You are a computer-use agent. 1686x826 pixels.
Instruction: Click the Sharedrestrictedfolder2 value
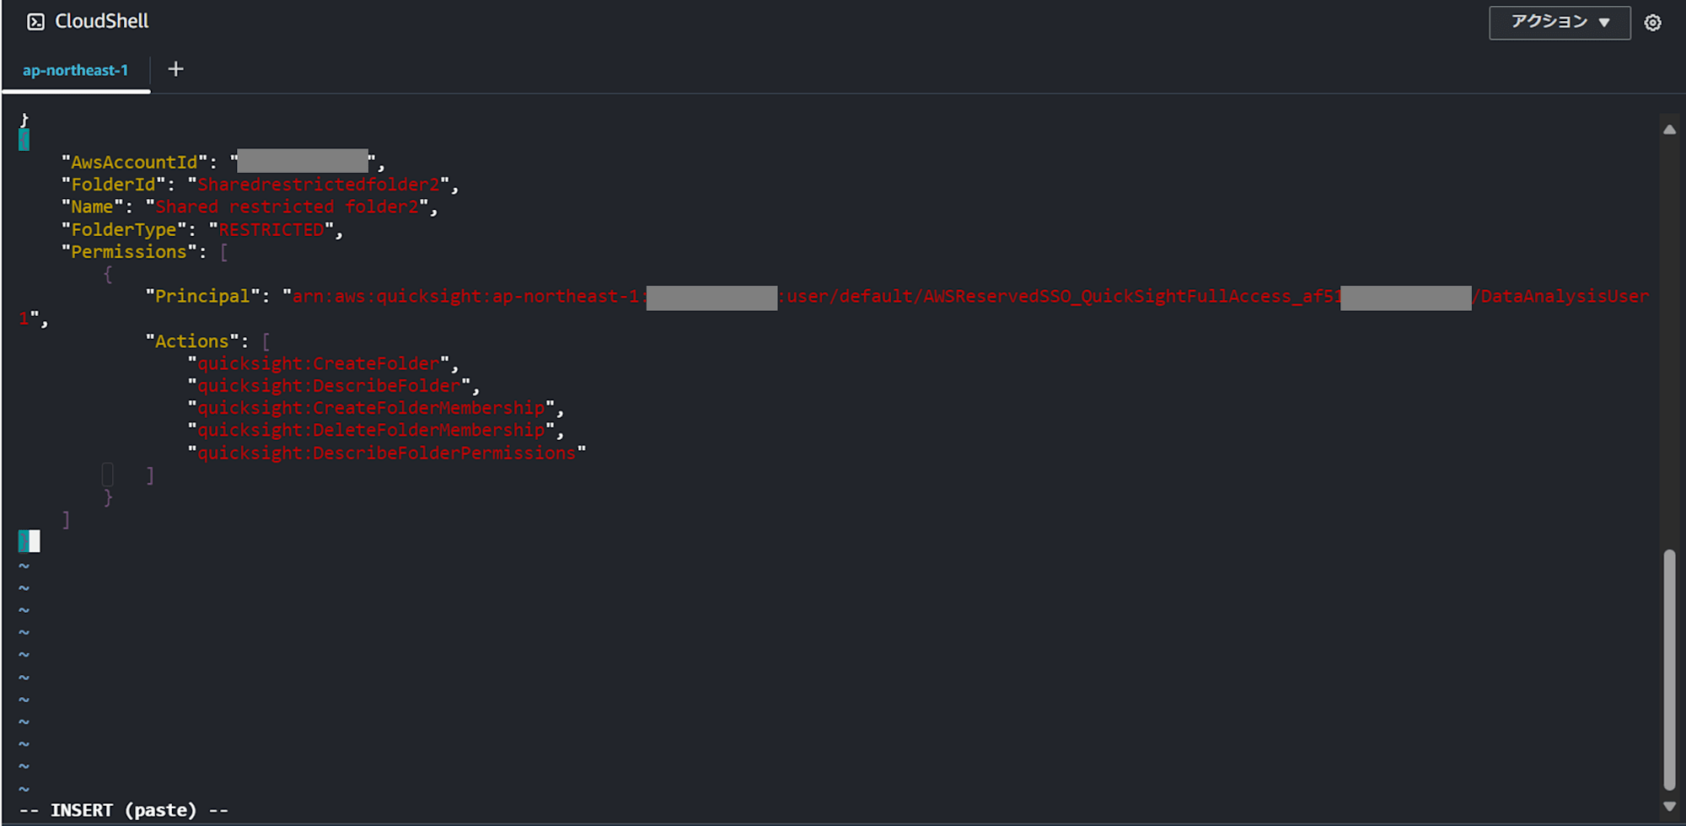coord(319,185)
